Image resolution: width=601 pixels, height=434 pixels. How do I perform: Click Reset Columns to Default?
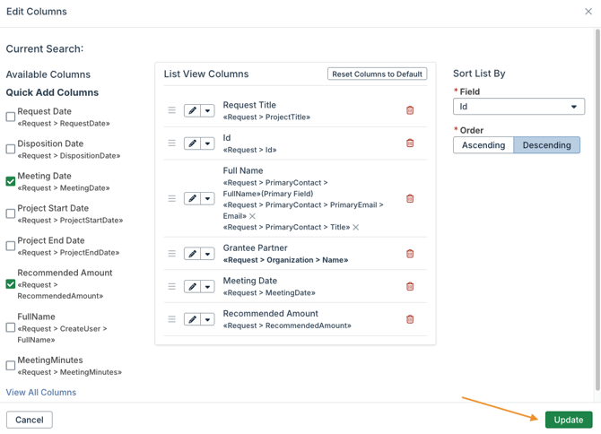(377, 74)
